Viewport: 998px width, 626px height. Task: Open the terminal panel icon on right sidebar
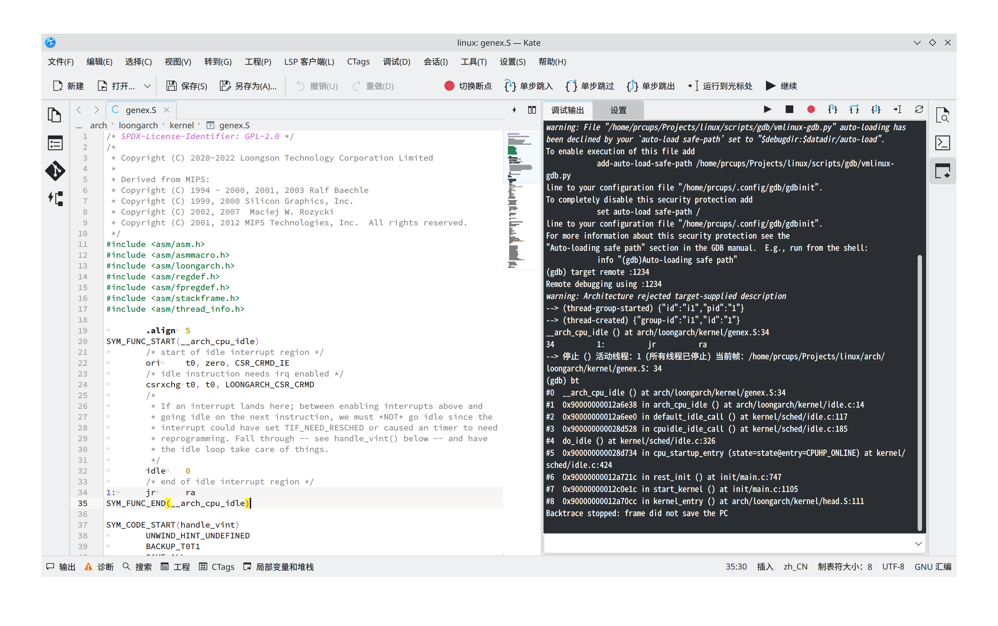pos(942,143)
